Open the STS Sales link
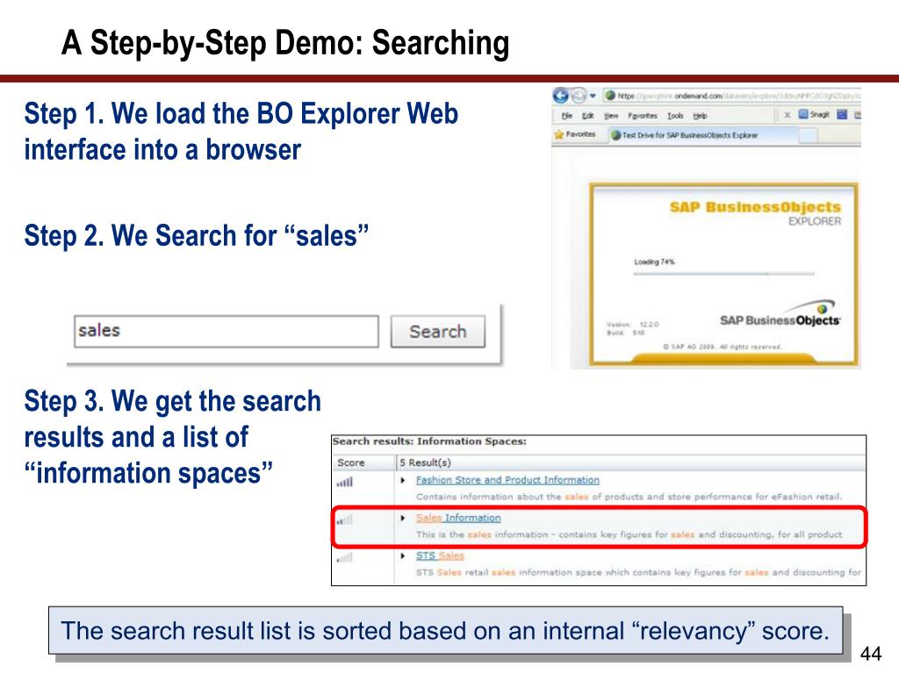 [x=440, y=556]
